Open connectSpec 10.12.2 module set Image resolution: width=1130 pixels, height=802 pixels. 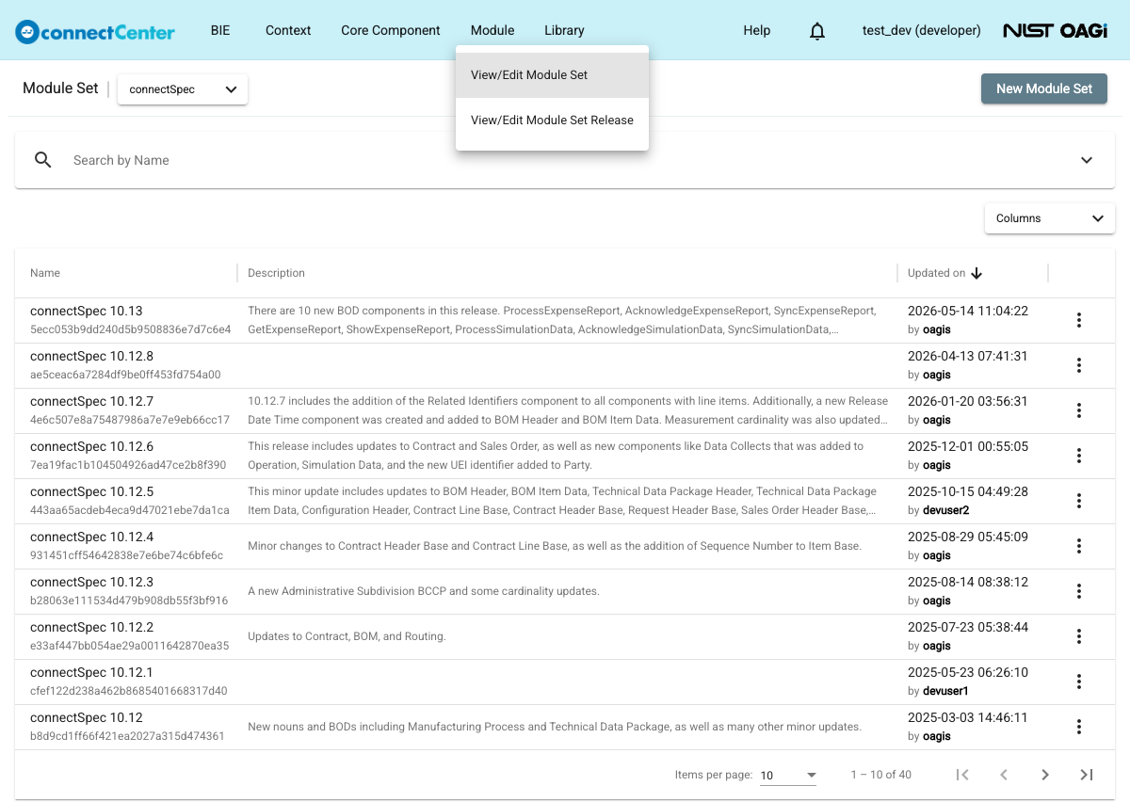(91, 627)
